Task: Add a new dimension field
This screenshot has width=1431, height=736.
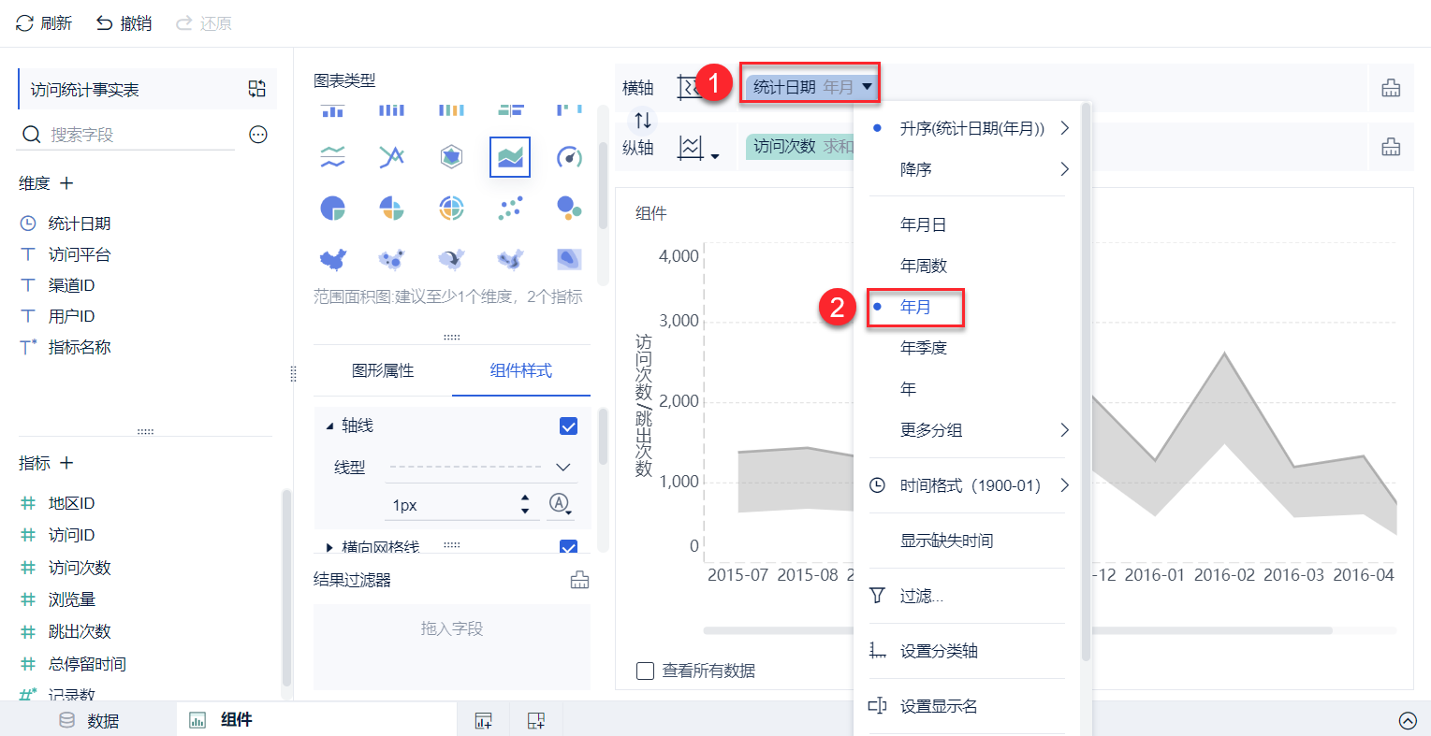Action: pyautogui.click(x=66, y=183)
